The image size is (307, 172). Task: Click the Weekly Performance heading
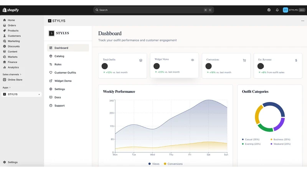tap(119, 91)
